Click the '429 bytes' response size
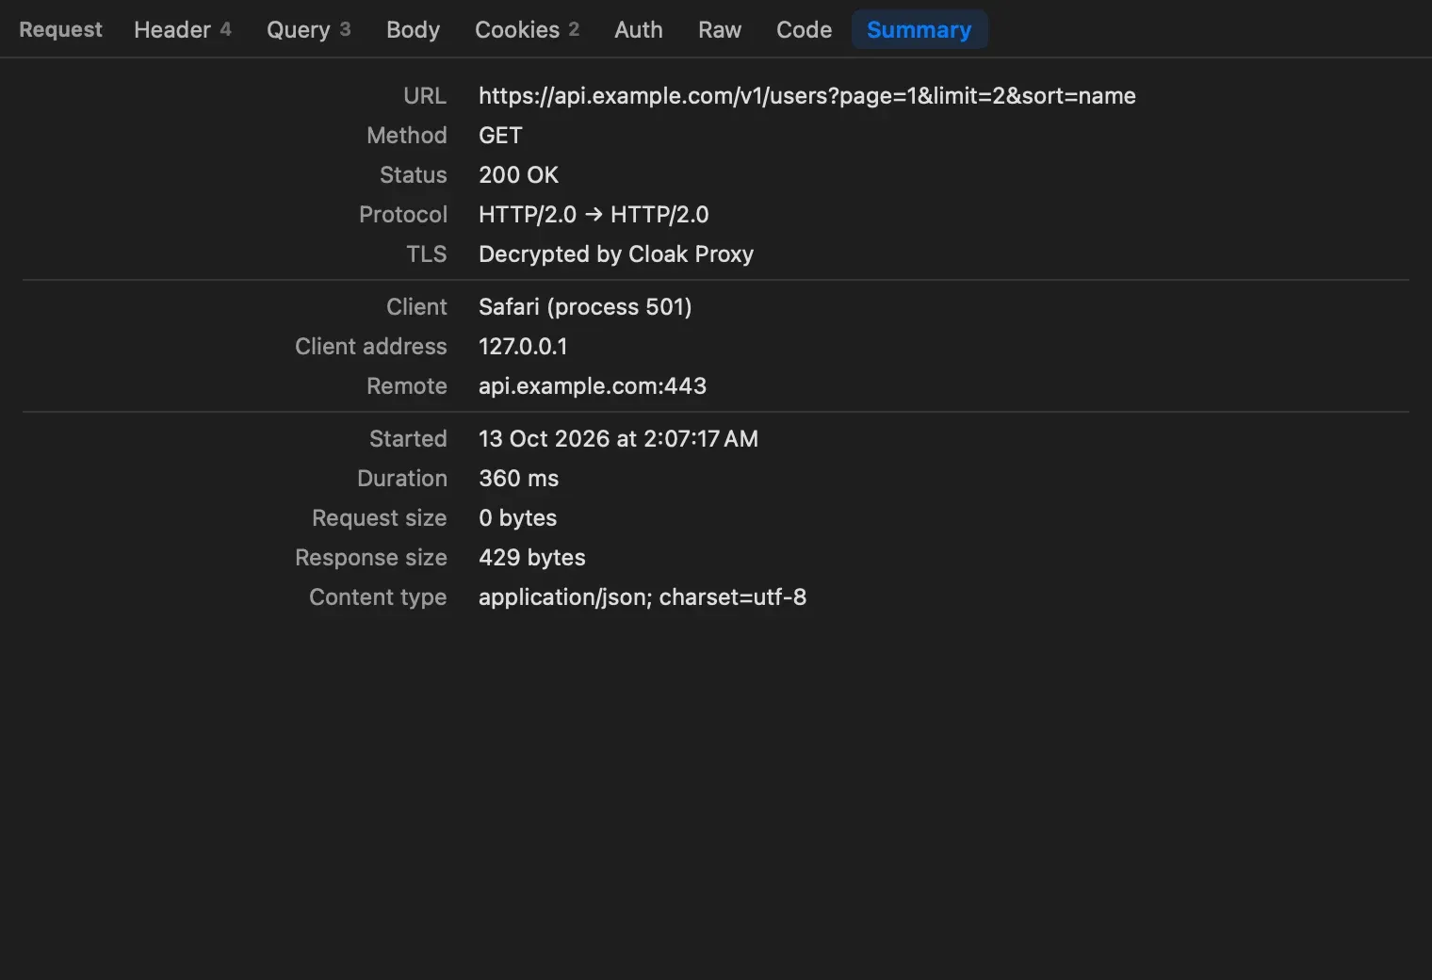The image size is (1432, 980). pyautogui.click(x=531, y=558)
